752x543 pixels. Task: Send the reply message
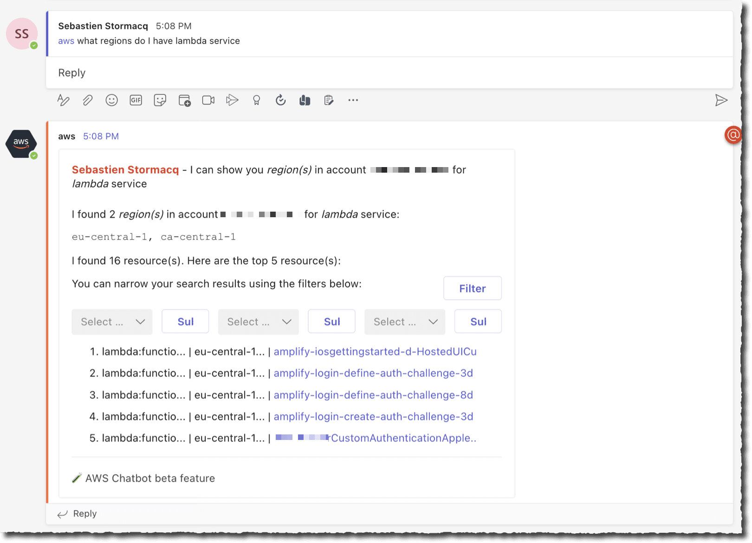tap(721, 100)
